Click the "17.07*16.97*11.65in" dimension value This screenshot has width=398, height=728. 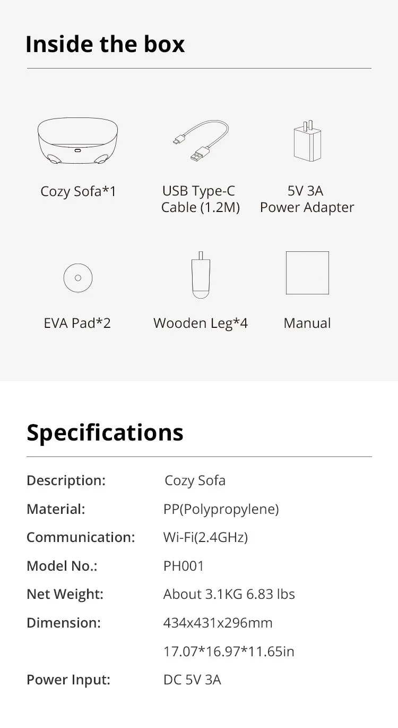pyautogui.click(x=229, y=651)
